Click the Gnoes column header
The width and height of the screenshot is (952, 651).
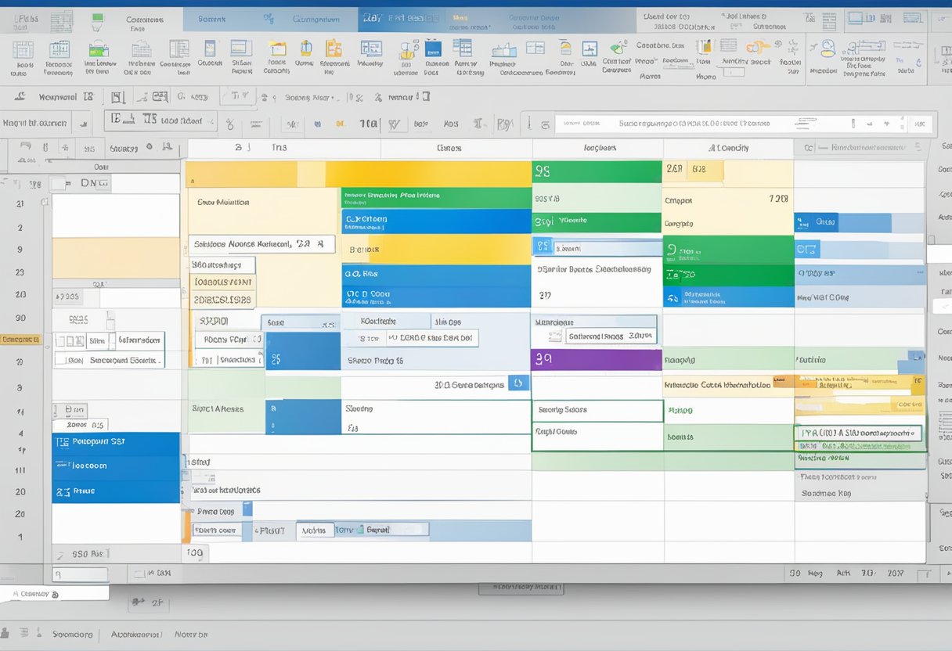tap(449, 148)
